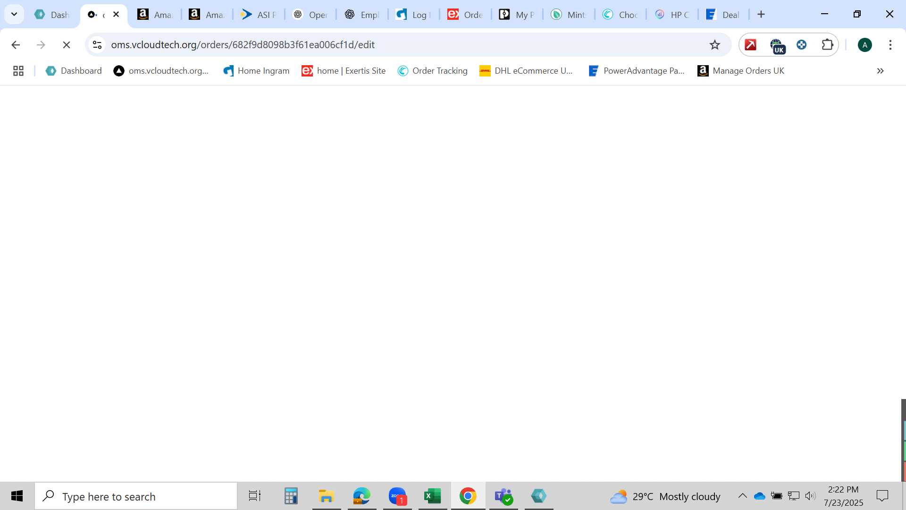Click the taskbar search box
Viewport: 906px width, 510px height.
(136, 496)
